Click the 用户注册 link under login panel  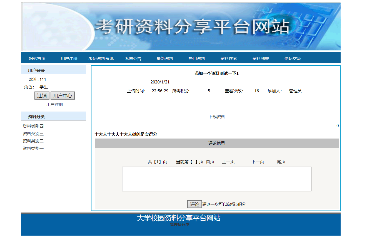(x=54, y=105)
